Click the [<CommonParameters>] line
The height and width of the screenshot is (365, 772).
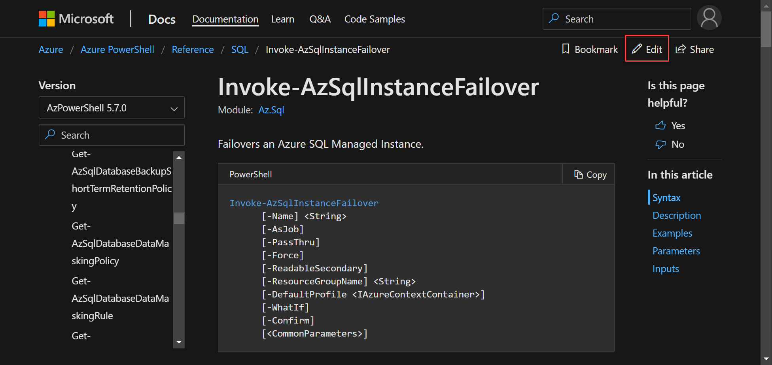click(314, 333)
